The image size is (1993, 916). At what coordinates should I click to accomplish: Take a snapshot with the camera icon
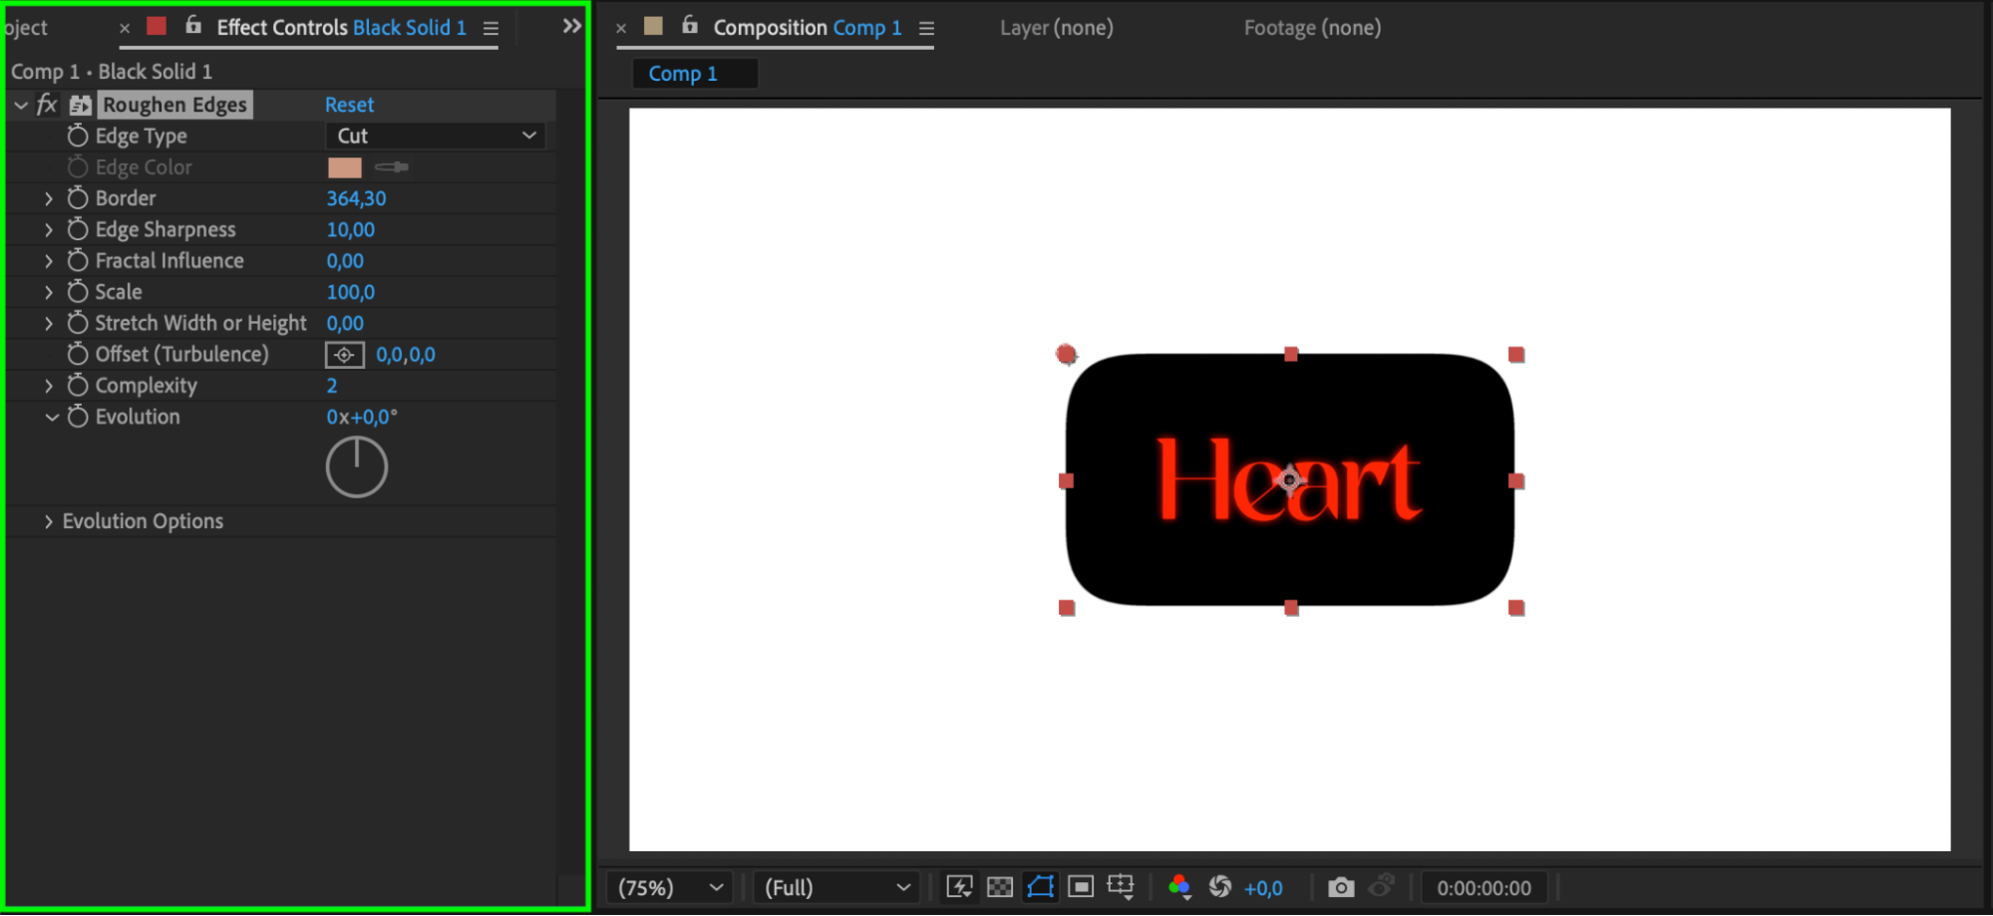pyautogui.click(x=1341, y=886)
